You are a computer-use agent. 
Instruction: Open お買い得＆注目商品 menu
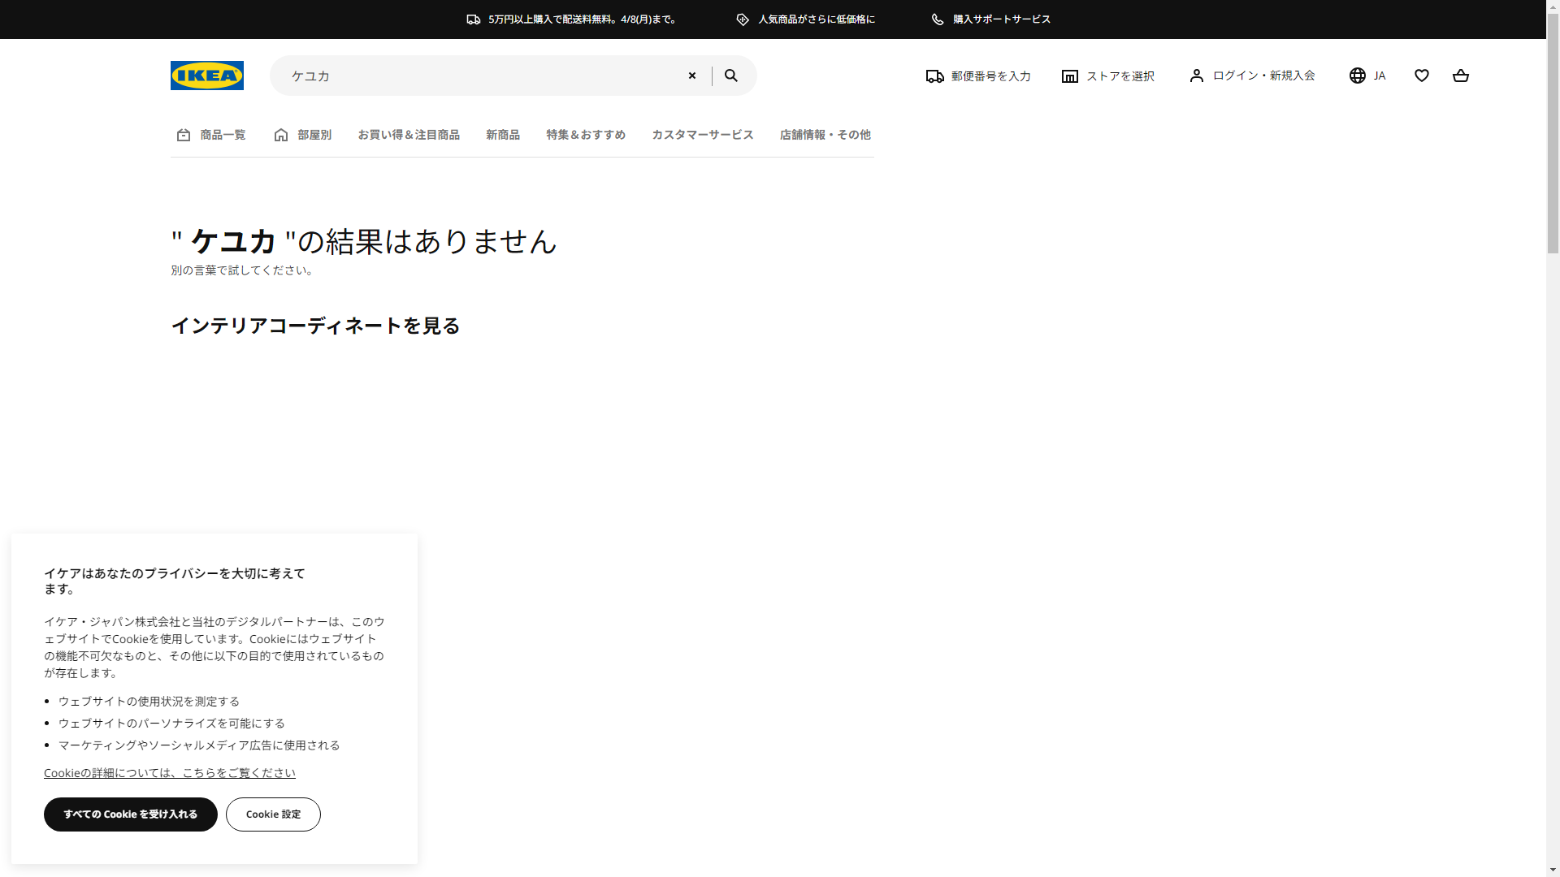[x=409, y=135]
